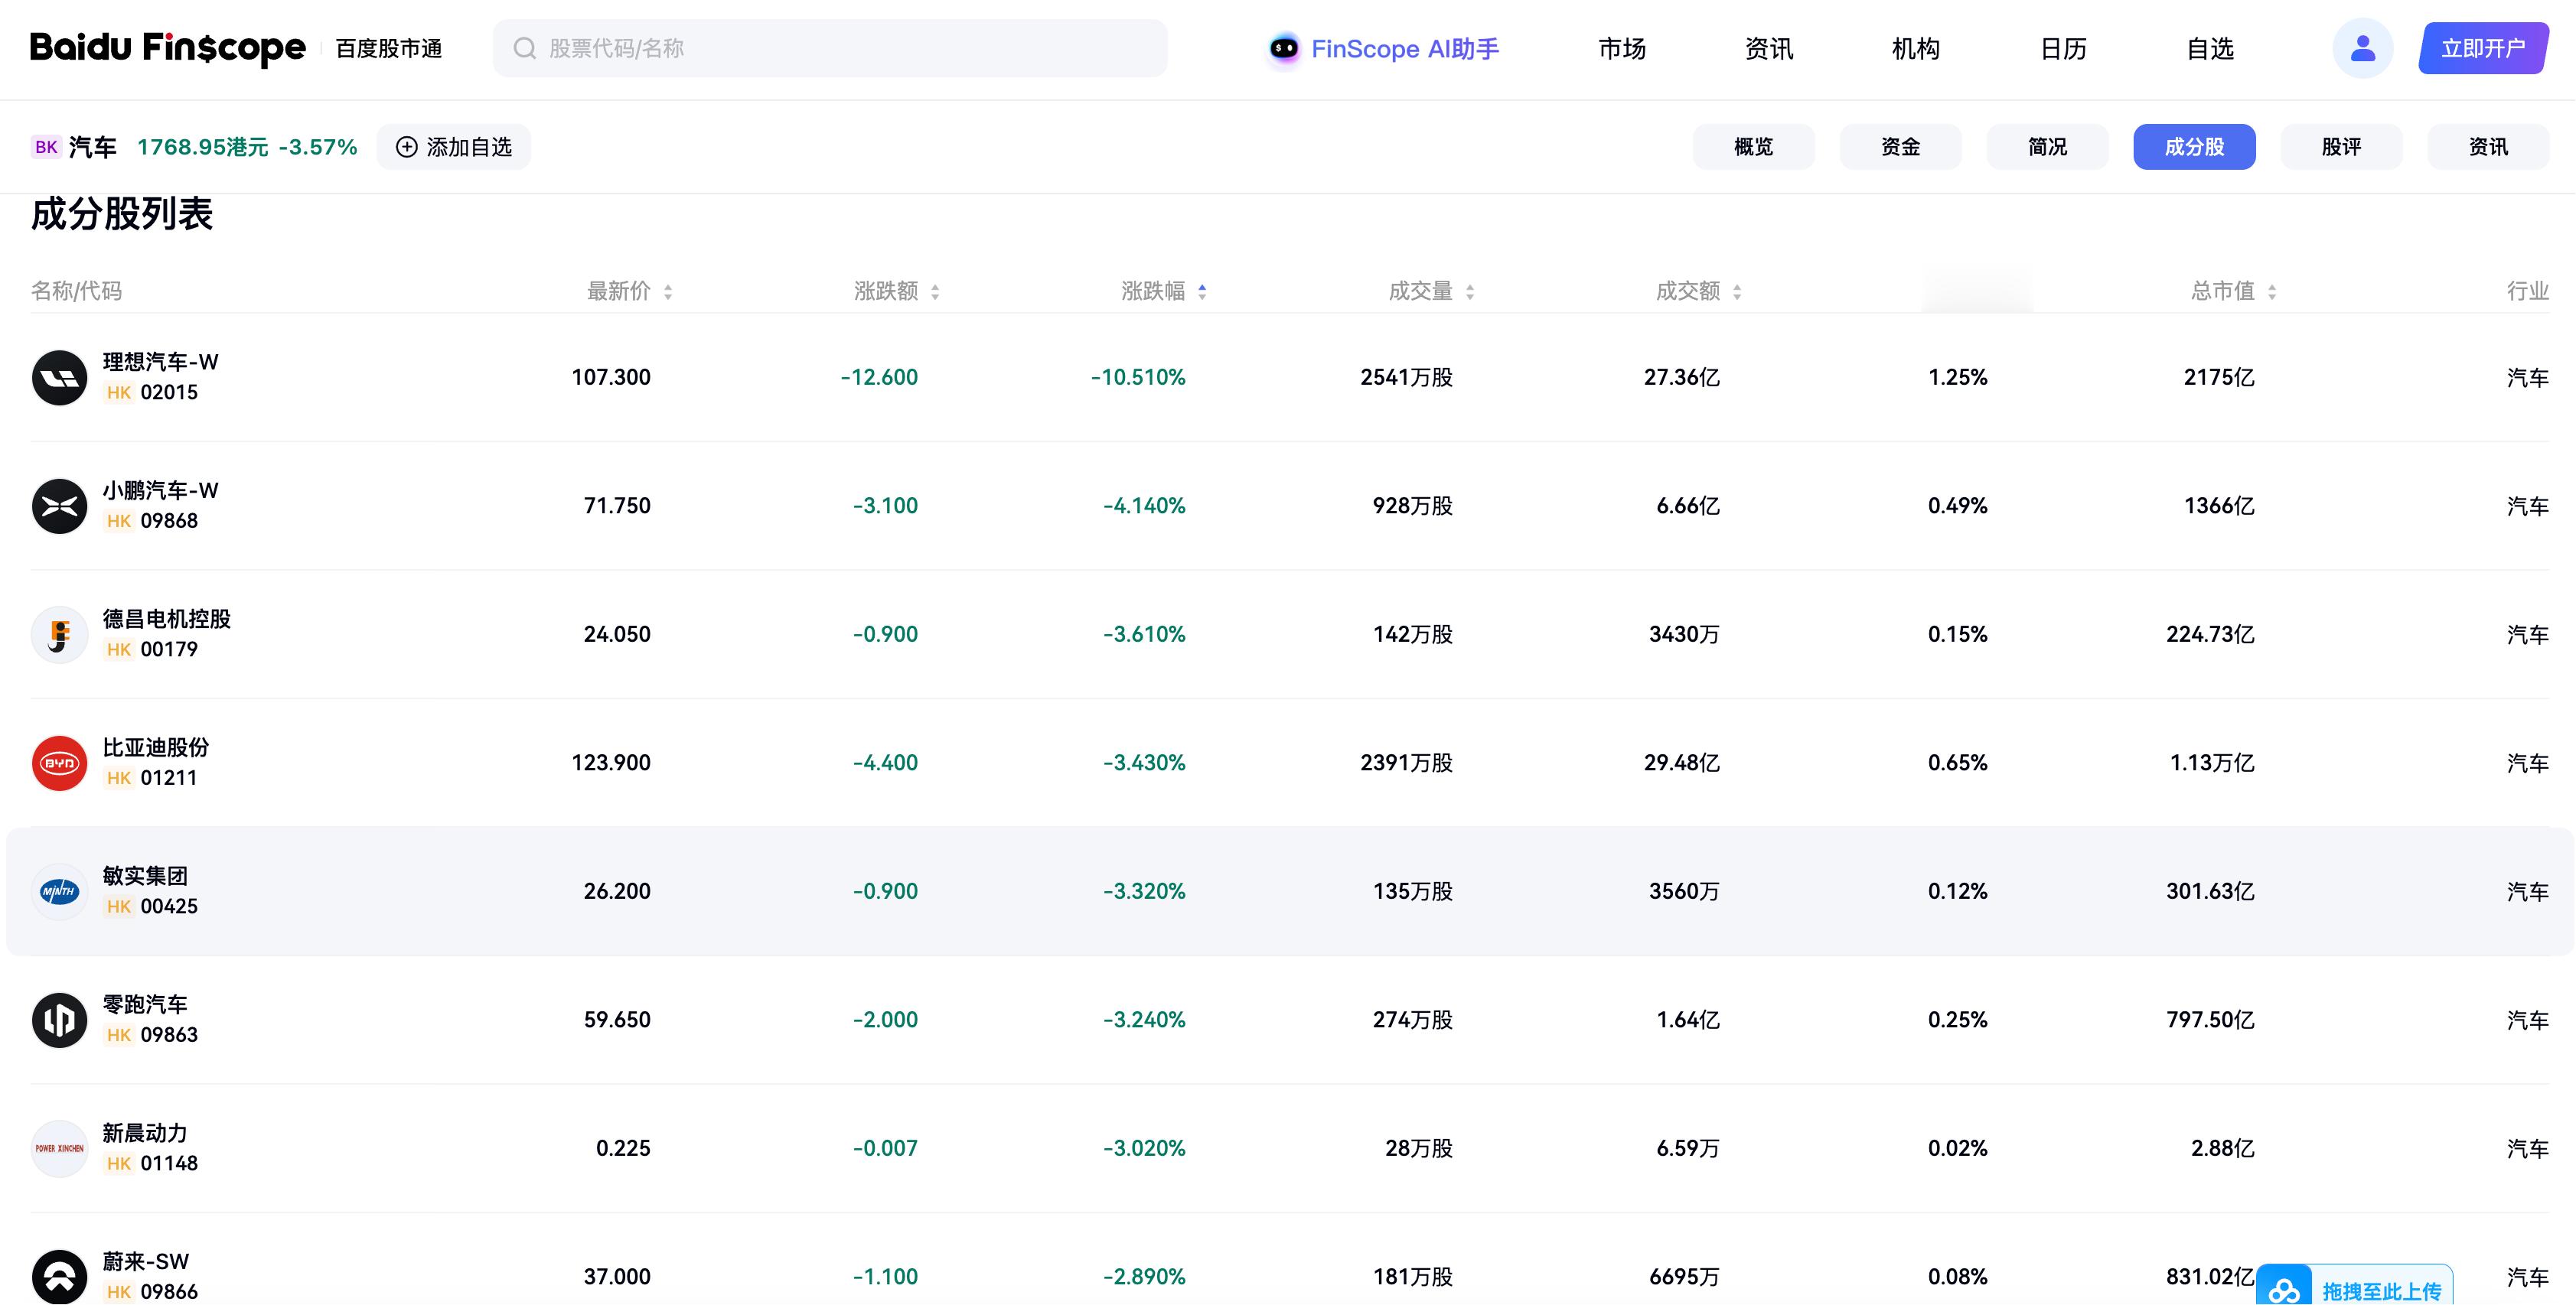This screenshot has height=1305, width=2576.
Task: Focus the 股票代码/名称 search field
Action: click(830, 48)
